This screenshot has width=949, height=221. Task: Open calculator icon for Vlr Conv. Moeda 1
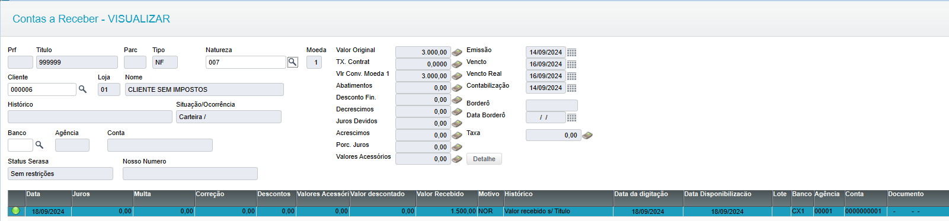coord(457,76)
